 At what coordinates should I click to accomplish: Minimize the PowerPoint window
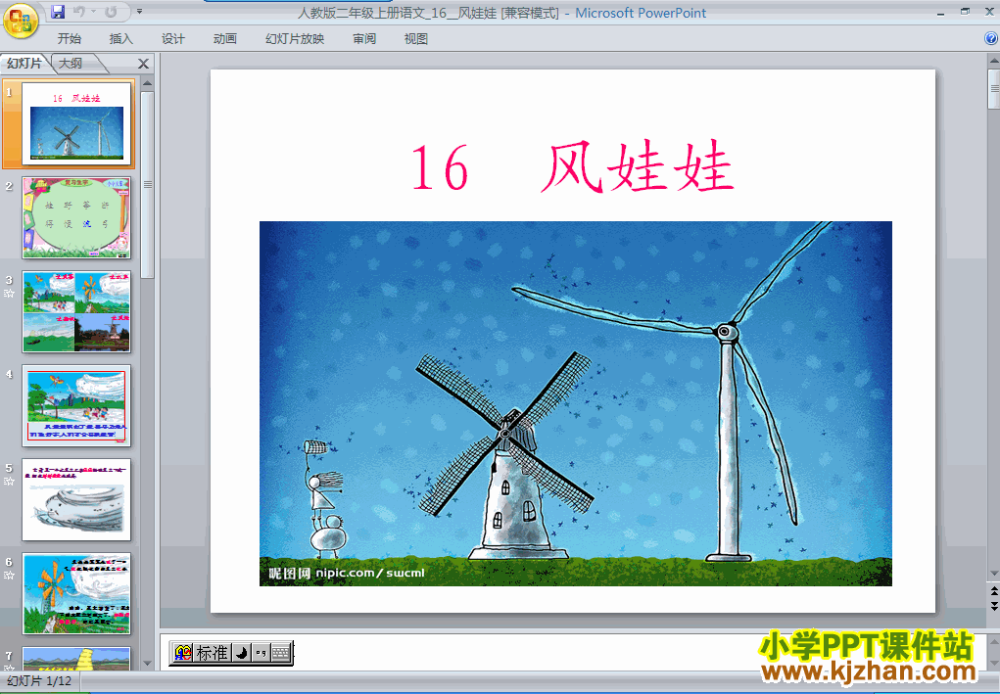tap(940, 12)
